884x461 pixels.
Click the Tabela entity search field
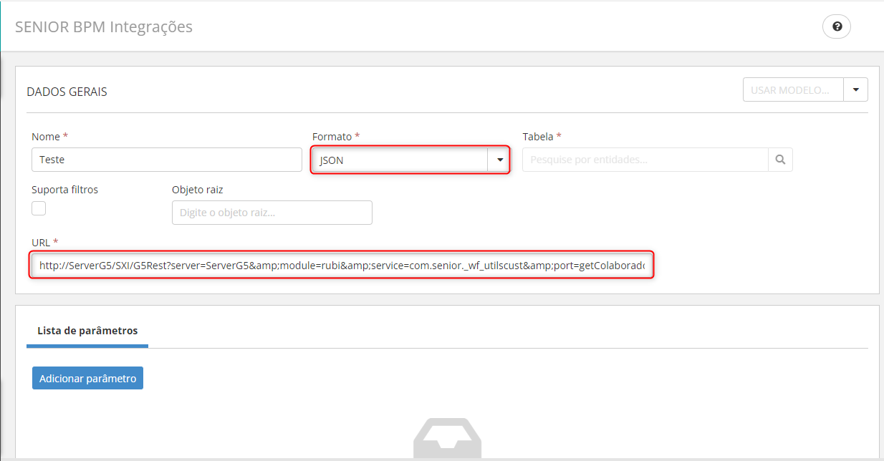pyautogui.click(x=645, y=160)
